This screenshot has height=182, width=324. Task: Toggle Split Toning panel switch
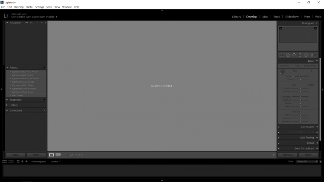click(x=279, y=138)
